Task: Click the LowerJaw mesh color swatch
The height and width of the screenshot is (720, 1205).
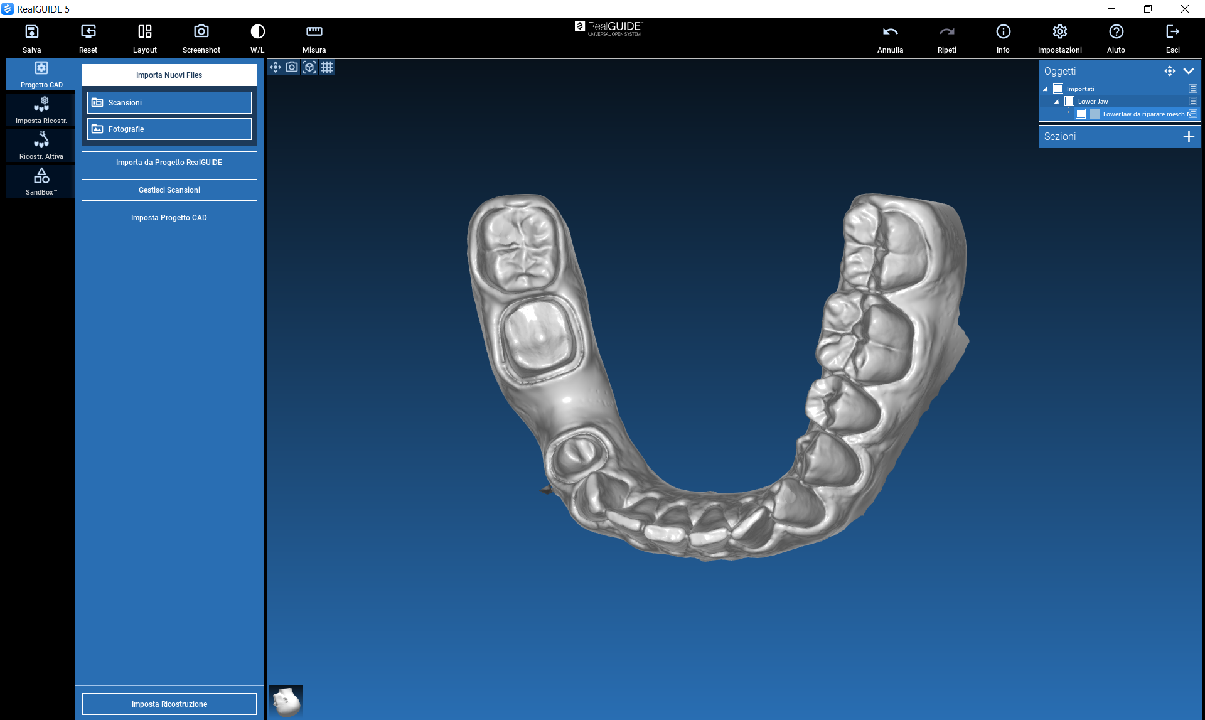Action: pos(1095,114)
